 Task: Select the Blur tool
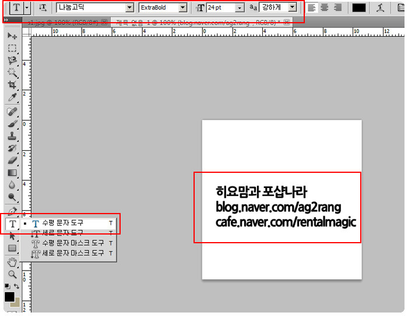tap(12, 185)
